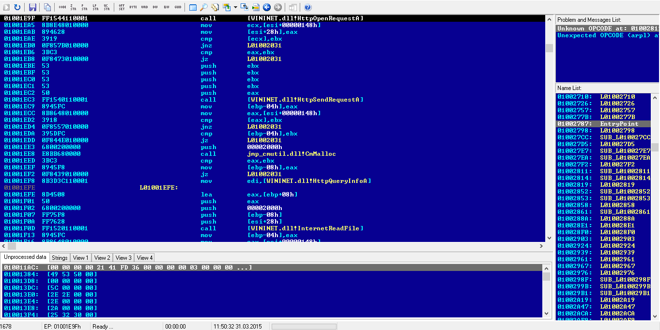Click the Unprocessed data scrollbar up arrow

tap(546, 268)
